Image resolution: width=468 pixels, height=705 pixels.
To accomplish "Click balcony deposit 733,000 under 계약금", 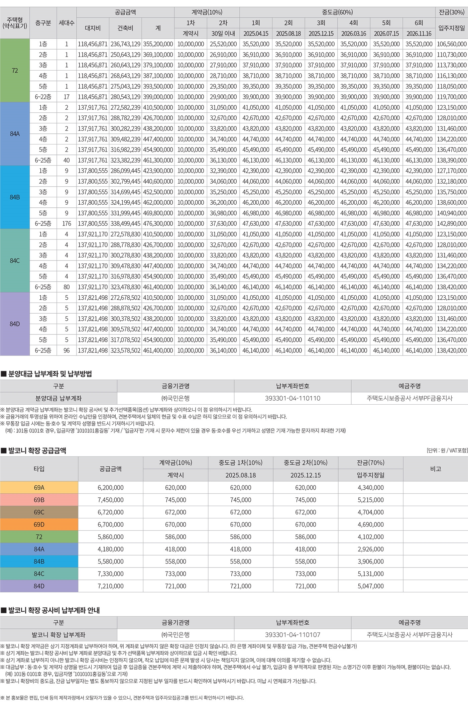I will click(x=175, y=574).
